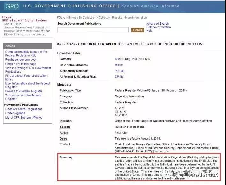Click 'Regulatory Information' category value
226x185 pixels.
(129, 96)
